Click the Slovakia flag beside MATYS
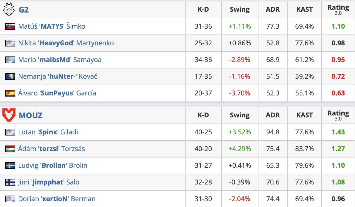Screen dimensions: 355x207 tap(10, 26)
